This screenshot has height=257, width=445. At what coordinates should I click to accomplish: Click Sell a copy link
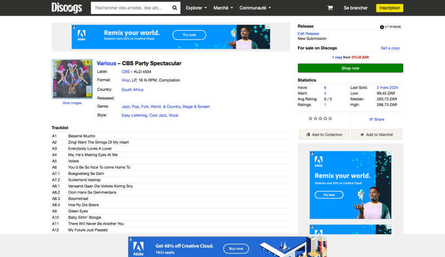click(390, 48)
